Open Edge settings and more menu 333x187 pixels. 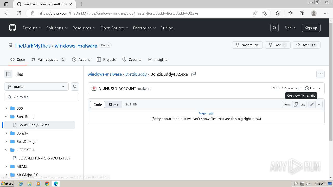326,13
